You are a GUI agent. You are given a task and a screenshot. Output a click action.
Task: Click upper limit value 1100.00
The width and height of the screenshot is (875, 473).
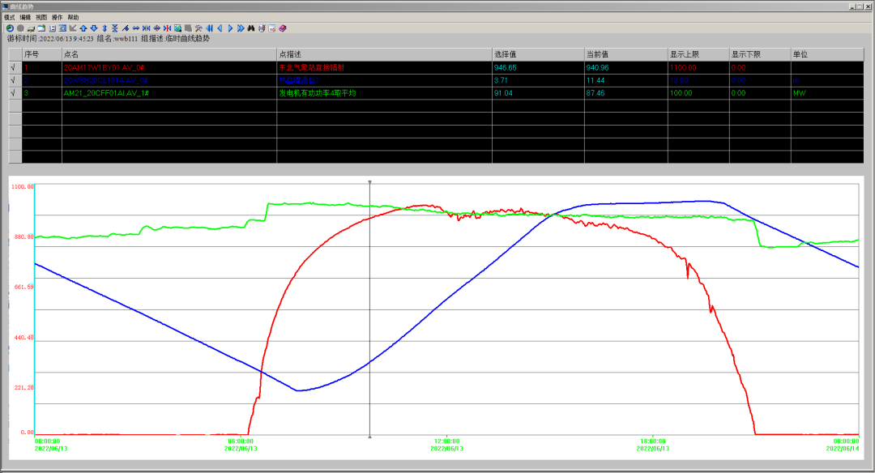(683, 67)
